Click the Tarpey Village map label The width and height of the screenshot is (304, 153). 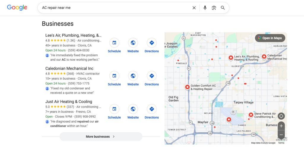click(243, 102)
